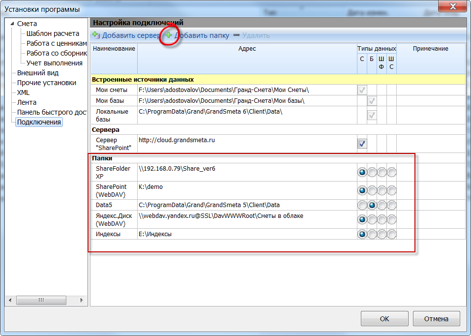Click Добавить папку link text
471x336 pixels.
point(202,35)
